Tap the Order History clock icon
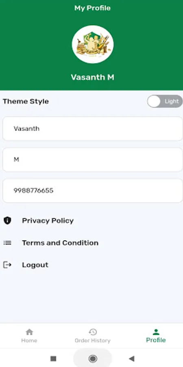The image size is (183, 367). (x=93, y=332)
